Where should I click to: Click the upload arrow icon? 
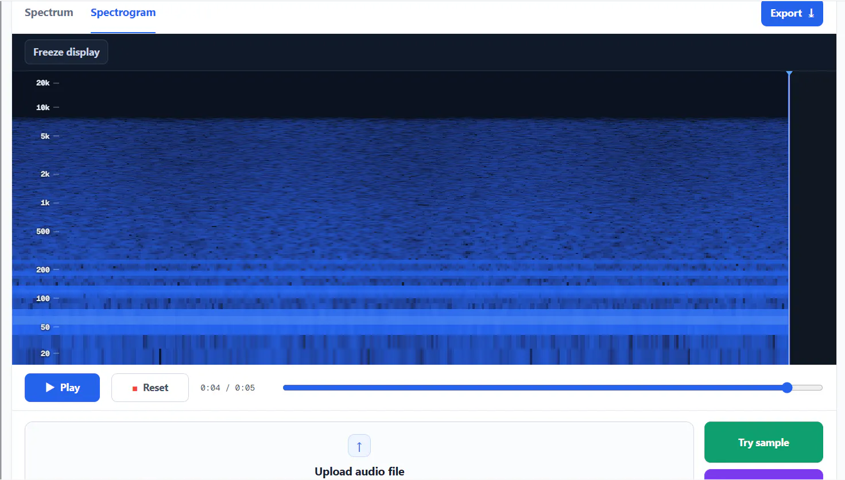tap(359, 446)
